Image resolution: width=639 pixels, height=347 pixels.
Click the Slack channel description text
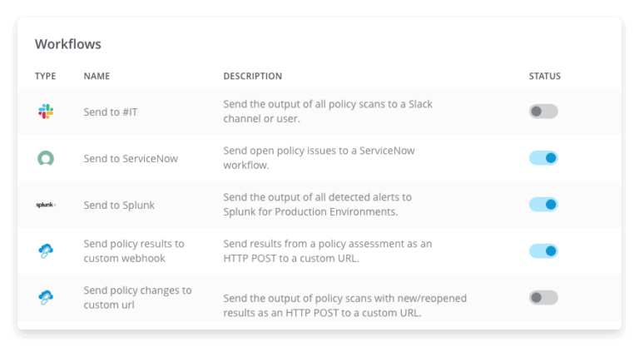[328, 112]
